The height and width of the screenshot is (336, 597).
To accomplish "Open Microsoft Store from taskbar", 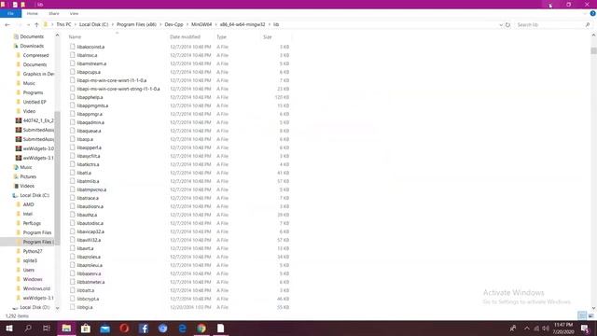I will (86, 328).
